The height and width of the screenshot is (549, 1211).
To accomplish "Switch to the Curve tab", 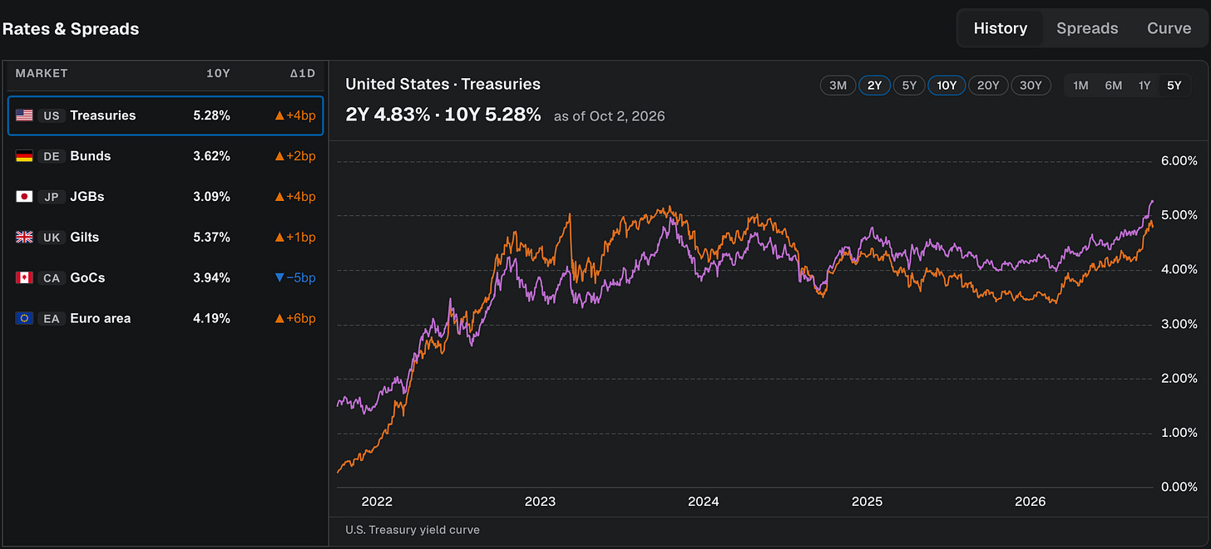I will click(x=1169, y=28).
